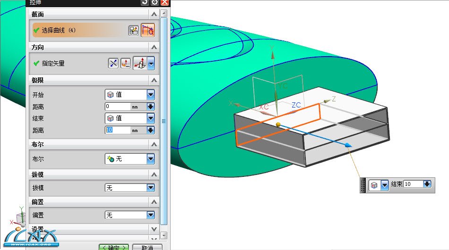This screenshot has width=449, height=250.
Task: Open the vector dialog icon
Action: pos(125,63)
